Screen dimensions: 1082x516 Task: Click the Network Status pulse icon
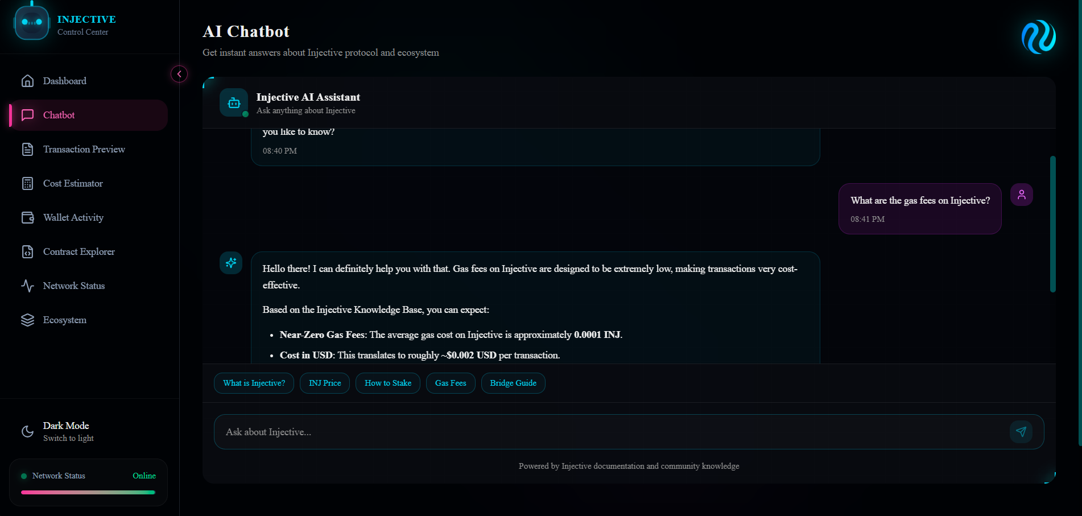[x=27, y=286]
